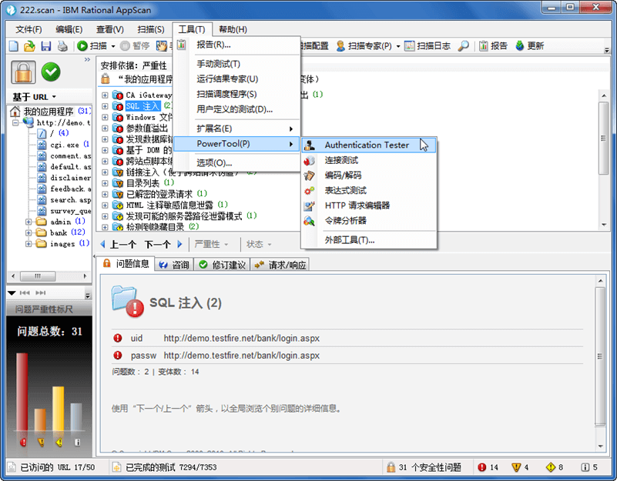Screen dimensions: 617x481
Task: Click the magnifier search icon in toolbar
Action: pyautogui.click(x=463, y=46)
